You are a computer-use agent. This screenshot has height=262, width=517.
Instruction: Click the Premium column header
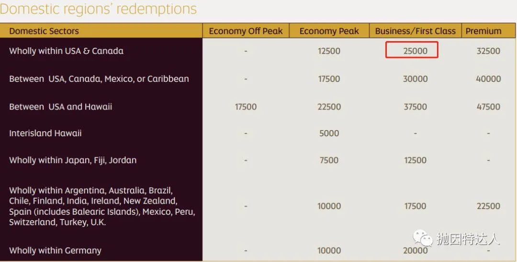coord(483,31)
